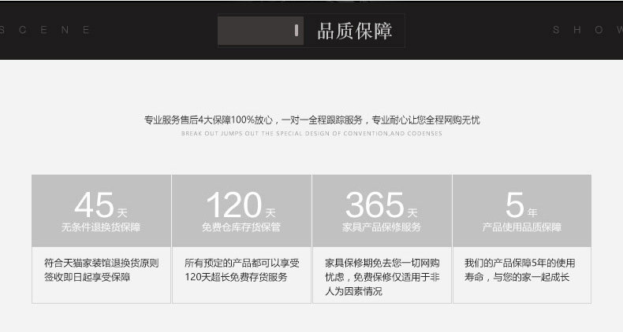This screenshot has height=332, width=623.
Task: Select the 45天 guarantee card header
Action: [101, 211]
